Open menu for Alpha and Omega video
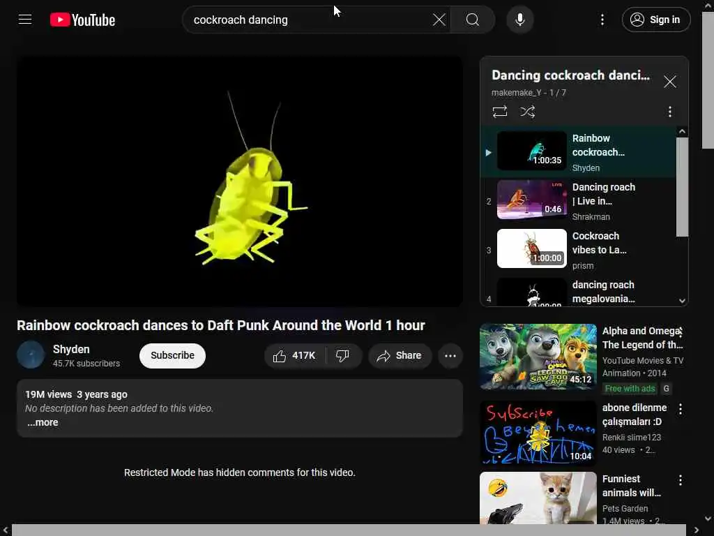 pos(680,332)
